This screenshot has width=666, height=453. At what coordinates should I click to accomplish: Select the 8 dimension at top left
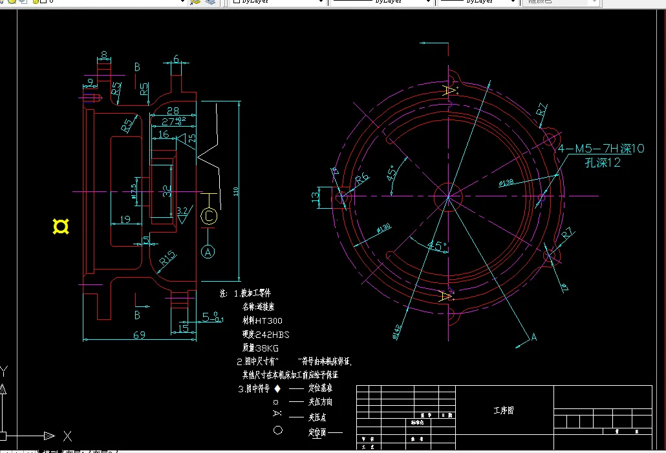coord(104,55)
